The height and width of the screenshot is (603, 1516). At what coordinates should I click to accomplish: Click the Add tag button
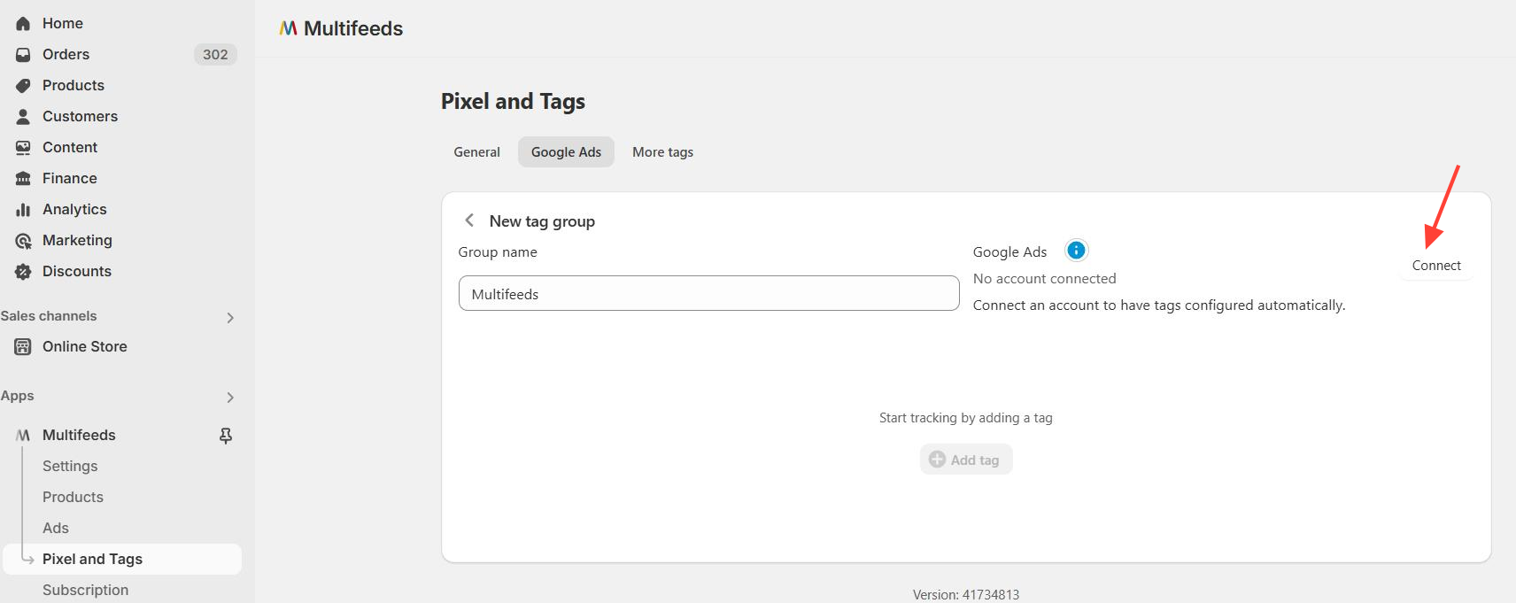(x=966, y=460)
